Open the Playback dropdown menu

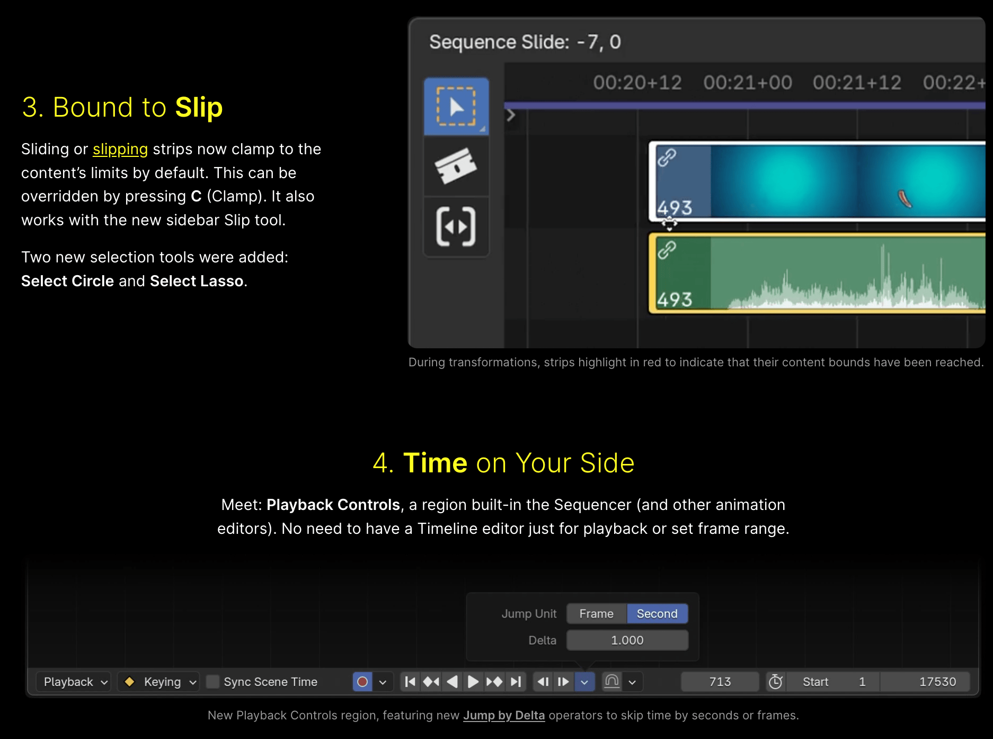point(74,682)
